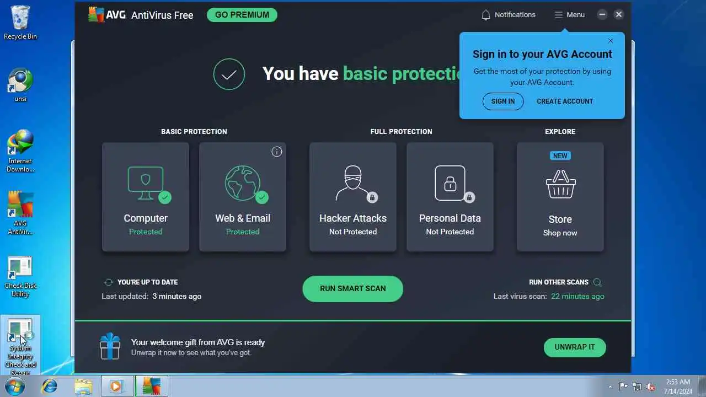
Task: Click the Show desktop strip at taskbar end
Action: tap(702, 387)
